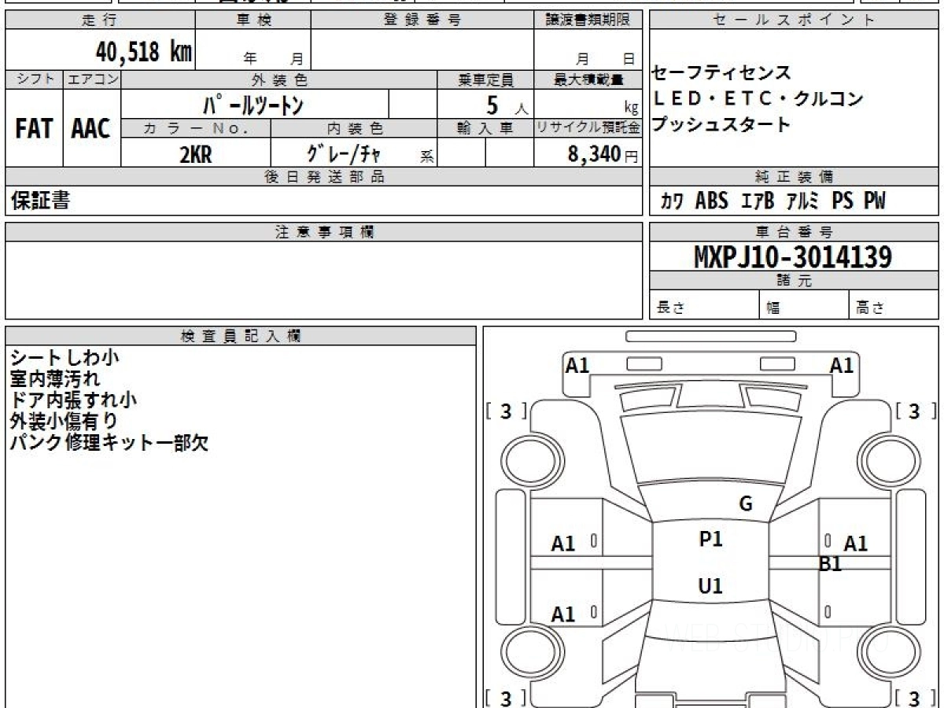Click the AAC air conditioner cell
Screen dimensions: 944x708
[x=92, y=128]
